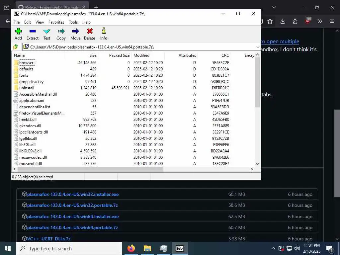Viewport: 340px width, 255px height.
Task: Click the 7-Zip vertical scrollbar thumb
Action: click(257, 82)
